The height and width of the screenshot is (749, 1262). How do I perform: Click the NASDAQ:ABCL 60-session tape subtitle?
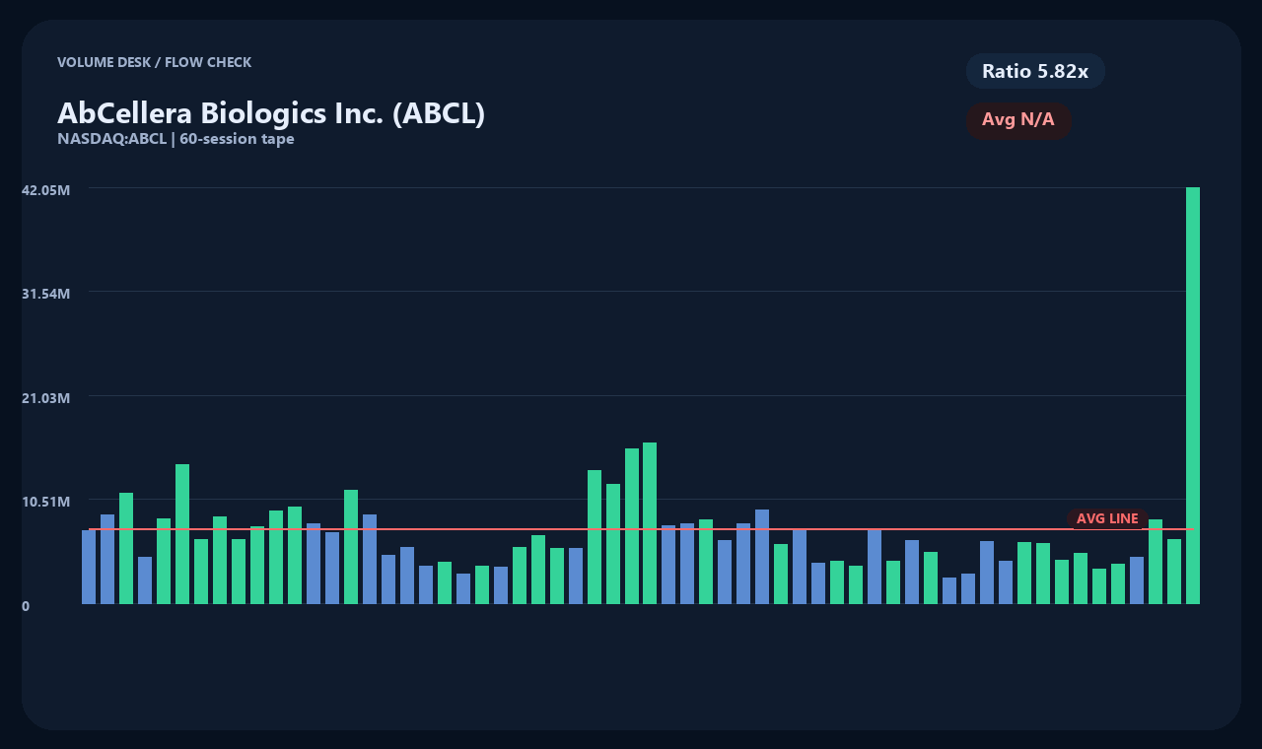tap(175, 139)
